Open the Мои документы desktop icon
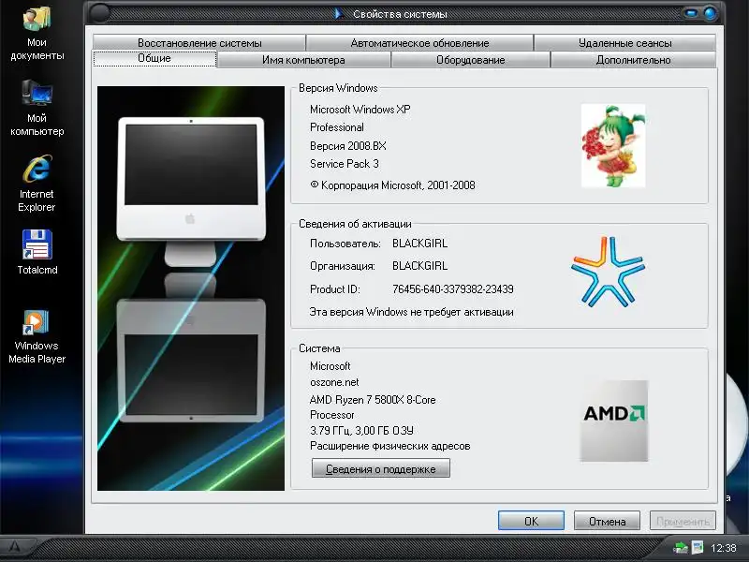The width and height of the screenshot is (749, 562). tap(37, 34)
